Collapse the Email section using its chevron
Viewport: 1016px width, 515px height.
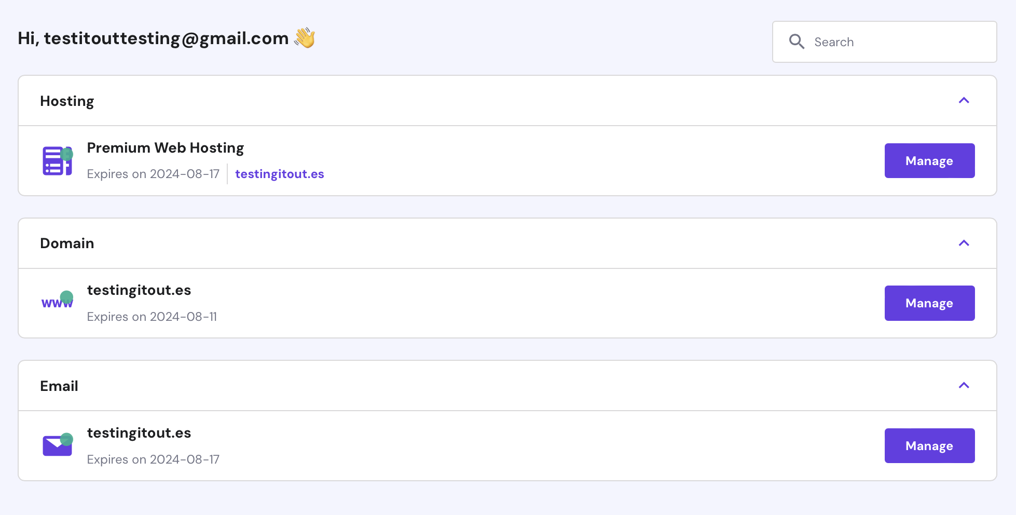tap(964, 385)
